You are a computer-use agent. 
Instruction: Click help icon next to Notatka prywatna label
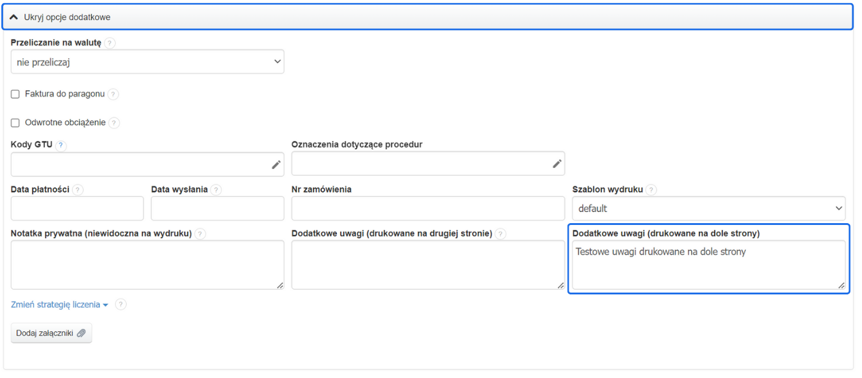200,234
